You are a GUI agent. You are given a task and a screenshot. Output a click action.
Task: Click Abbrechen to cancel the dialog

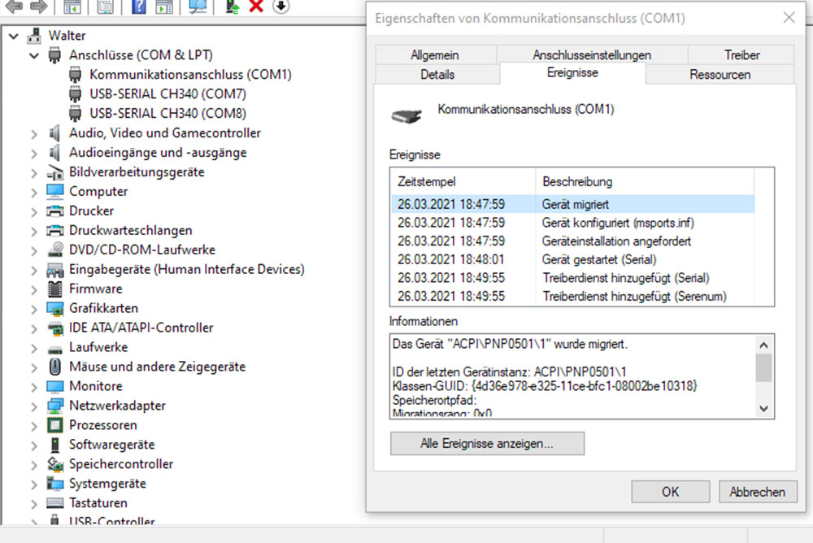pyautogui.click(x=757, y=492)
